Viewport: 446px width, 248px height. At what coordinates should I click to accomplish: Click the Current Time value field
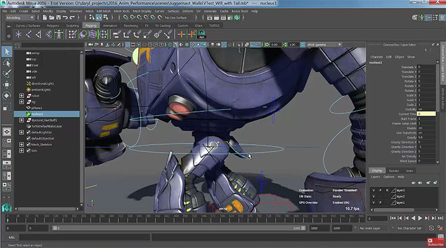(426, 114)
